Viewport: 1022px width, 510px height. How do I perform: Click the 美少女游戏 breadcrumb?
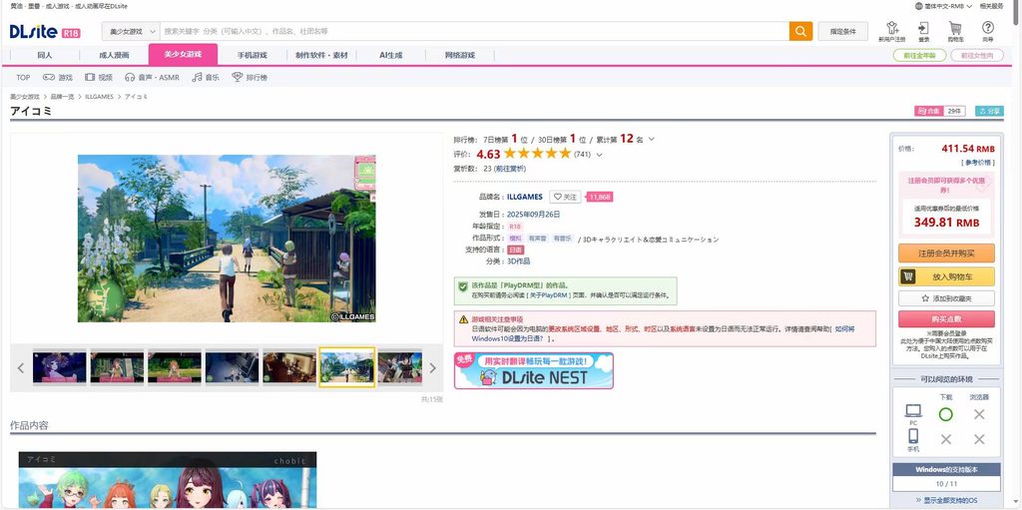pyautogui.click(x=25, y=97)
